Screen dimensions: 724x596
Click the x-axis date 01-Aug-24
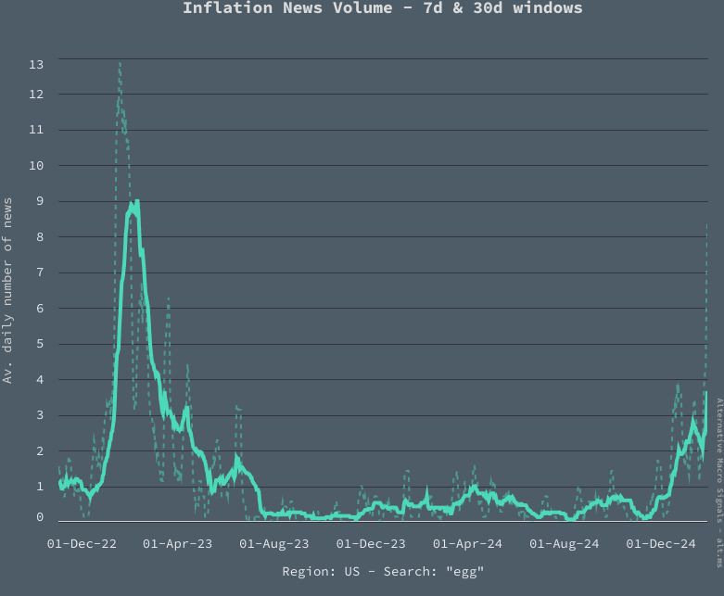[x=564, y=544]
